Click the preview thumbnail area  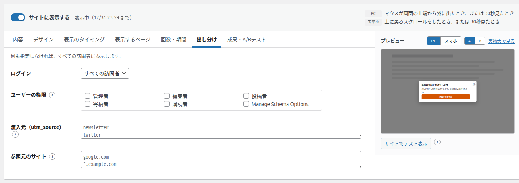click(x=448, y=91)
